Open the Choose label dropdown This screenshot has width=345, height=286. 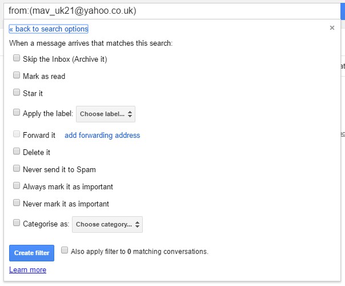[105, 114]
